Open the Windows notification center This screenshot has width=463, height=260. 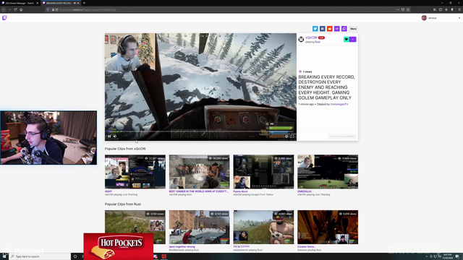click(457, 256)
